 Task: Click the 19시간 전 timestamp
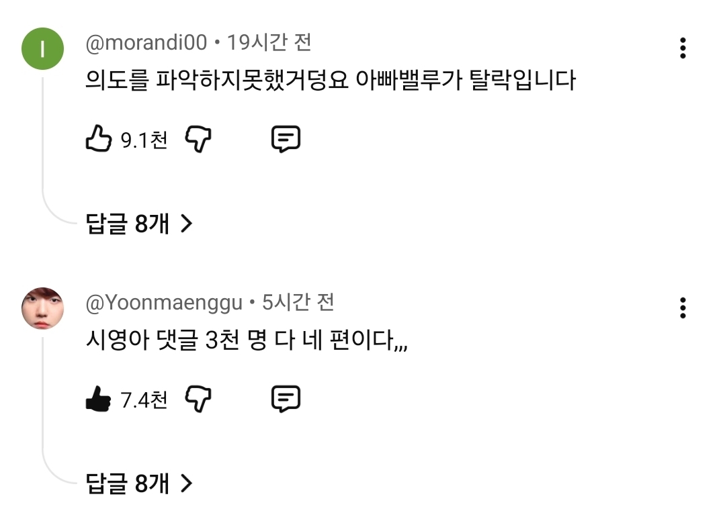269,44
